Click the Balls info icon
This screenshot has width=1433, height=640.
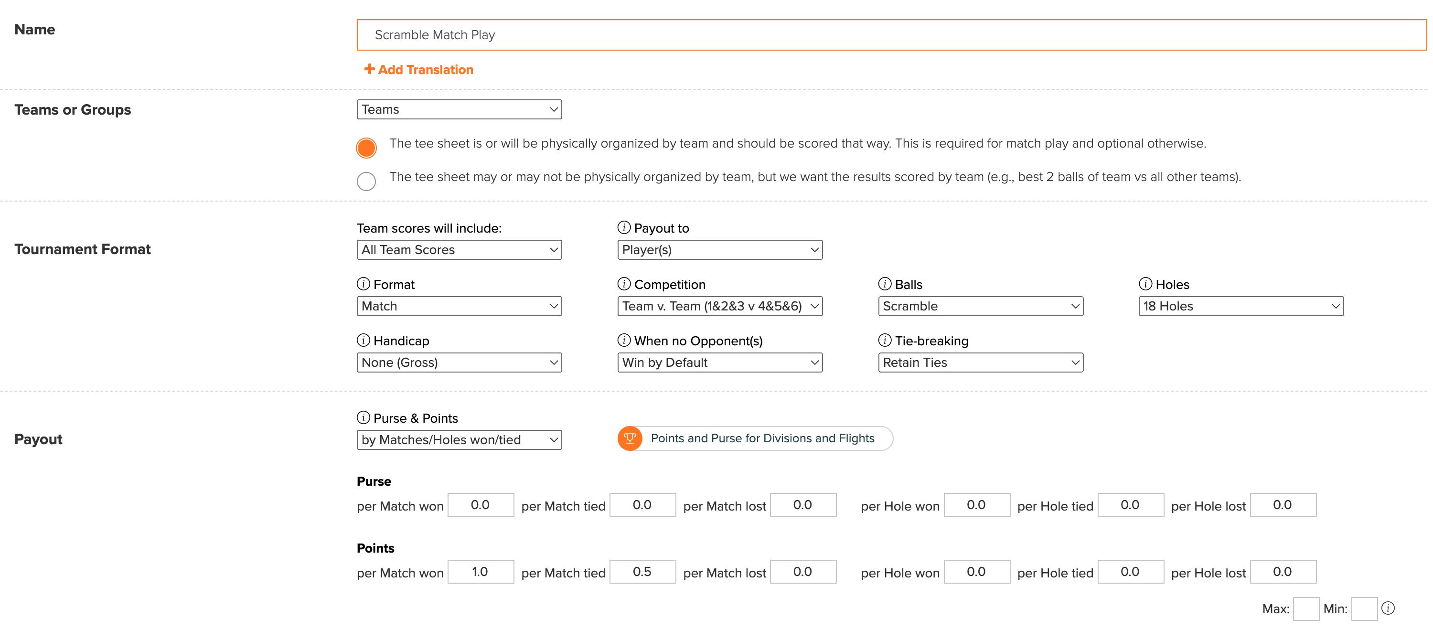(x=885, y=284)
